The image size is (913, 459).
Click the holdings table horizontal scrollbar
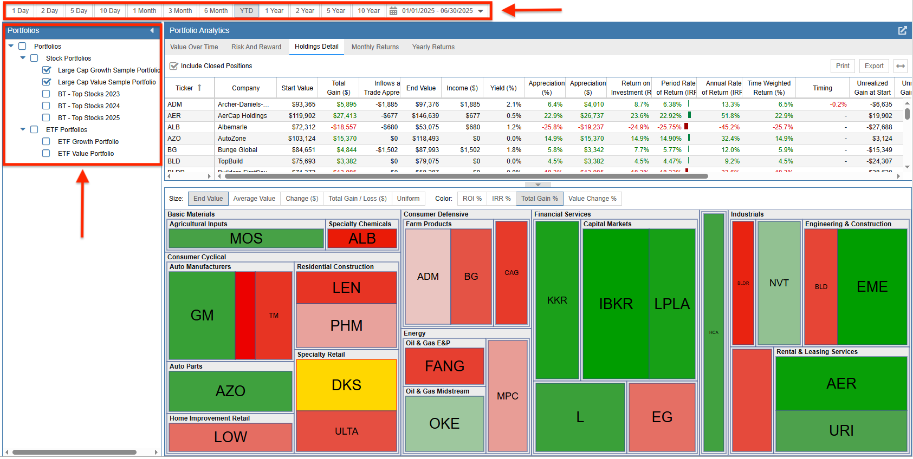466,176
